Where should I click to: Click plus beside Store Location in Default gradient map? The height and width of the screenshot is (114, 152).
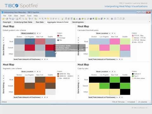(38, 33)
